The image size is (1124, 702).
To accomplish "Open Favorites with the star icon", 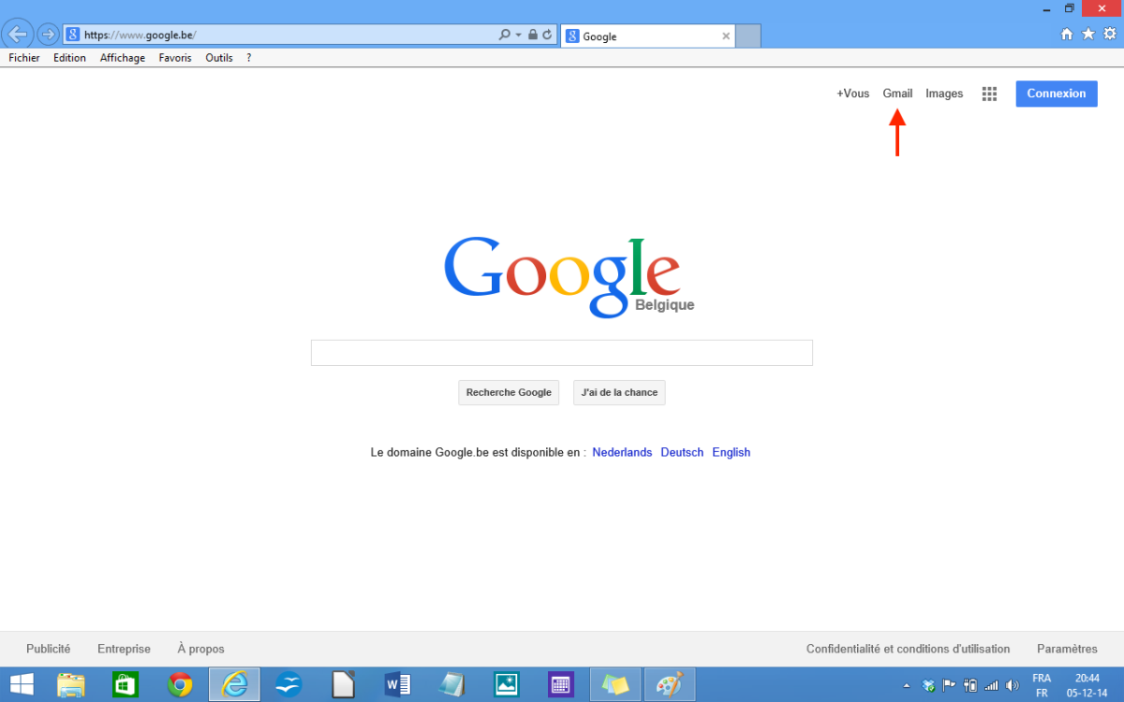I will click(x=1087, y=34).
